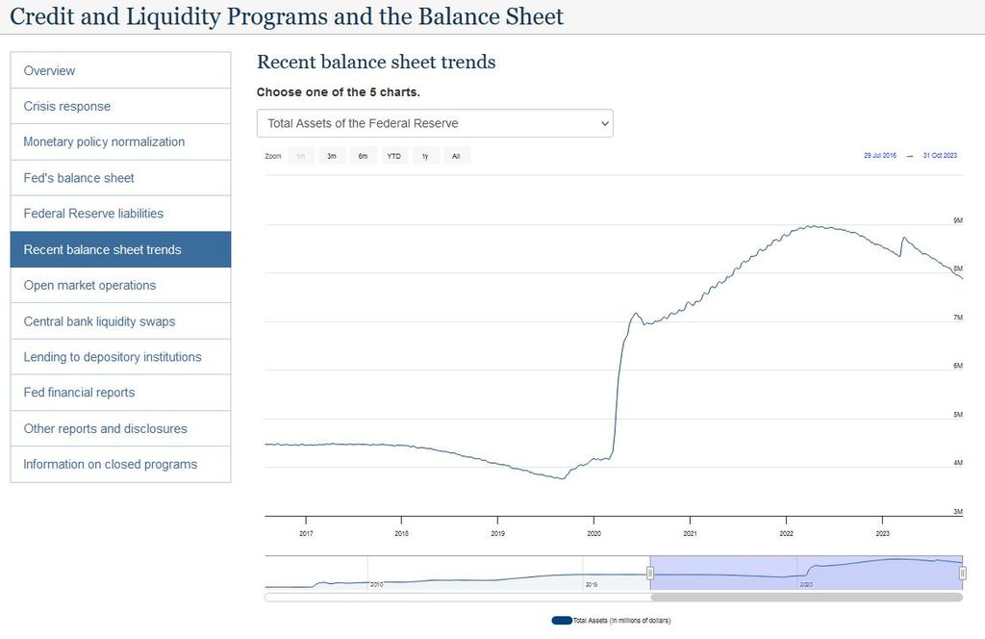The image size is (985, 639).
Task: Show All data in chart
Action: click(x=456, y=156)
